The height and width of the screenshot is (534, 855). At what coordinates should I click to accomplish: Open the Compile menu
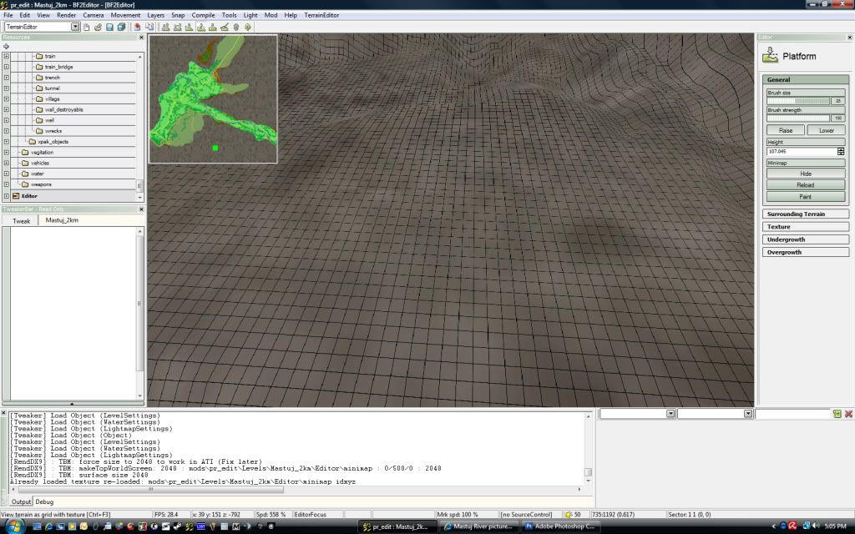(x=203, y=15)
